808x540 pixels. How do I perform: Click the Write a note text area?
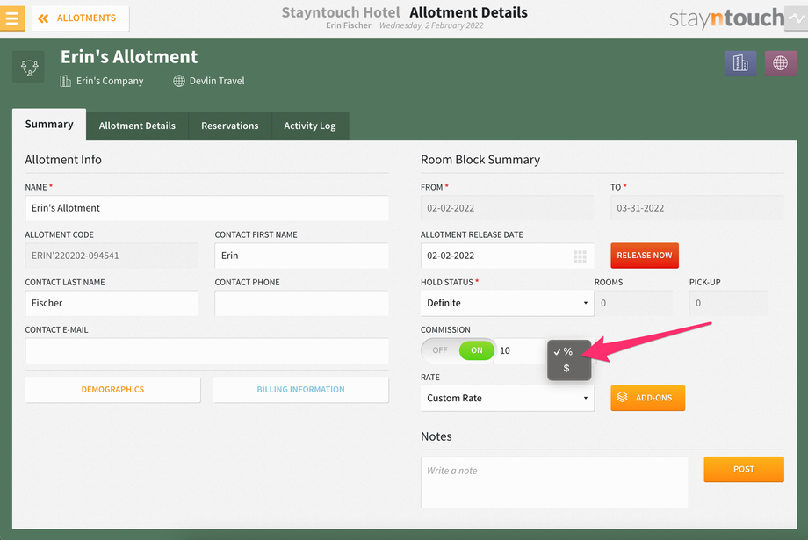click(x=554, y=482)
